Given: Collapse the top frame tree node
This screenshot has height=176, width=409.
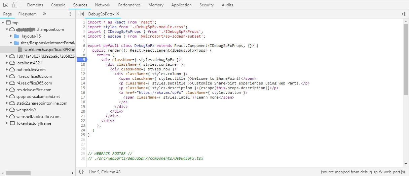Looking at the screenshot, I should 3,23.
